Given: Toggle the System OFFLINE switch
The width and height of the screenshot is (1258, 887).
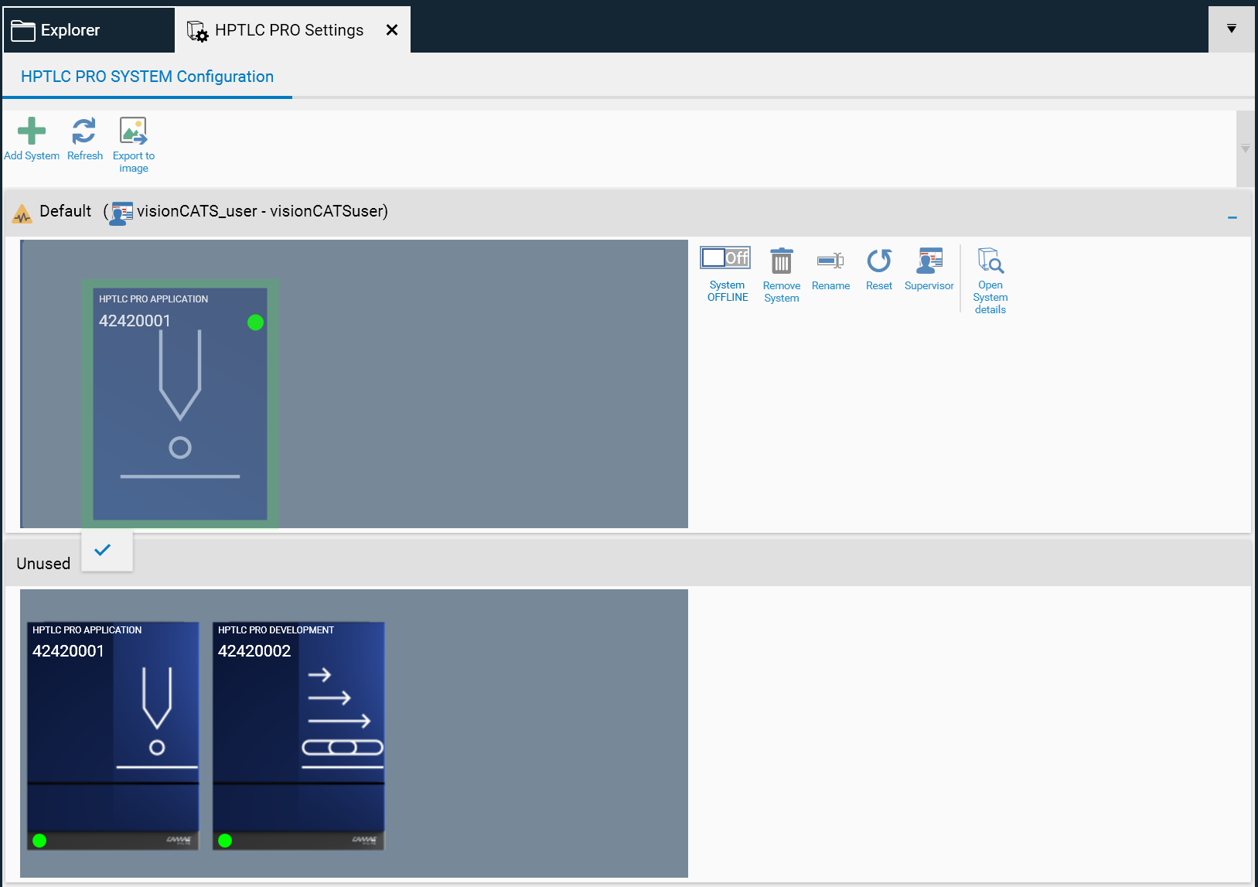Looking at the screenshot, I should point(725,258).
